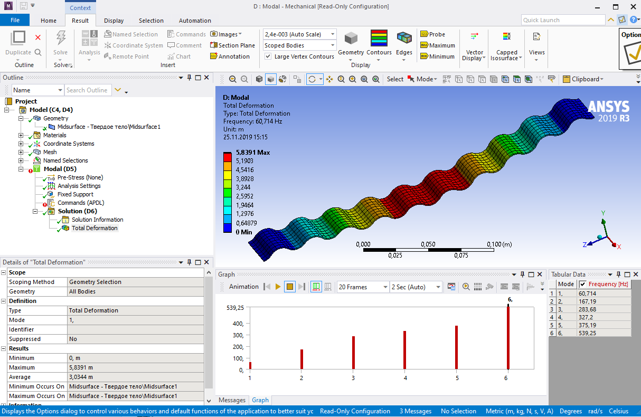Open the 2,4e-003 Auto Scale dropdown

[x=332, y=33]
